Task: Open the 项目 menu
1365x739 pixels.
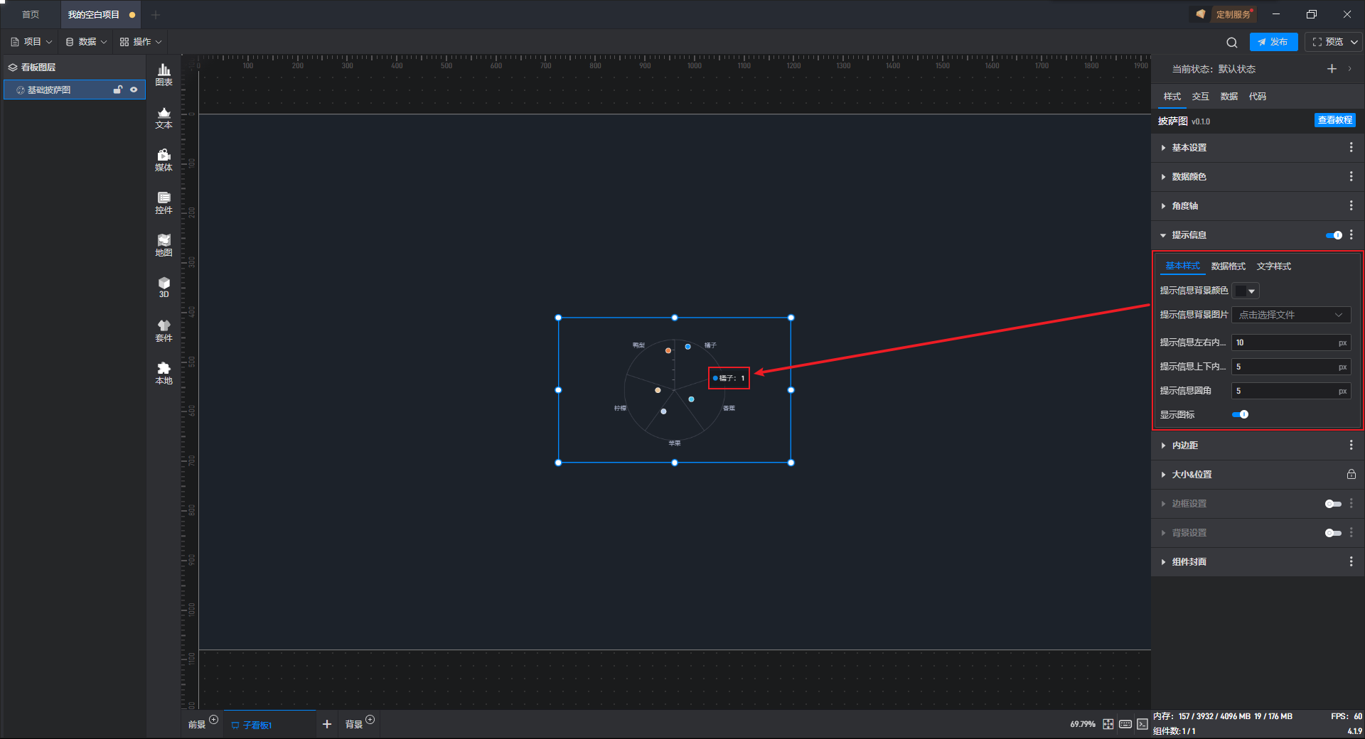Action: (31, 42)
